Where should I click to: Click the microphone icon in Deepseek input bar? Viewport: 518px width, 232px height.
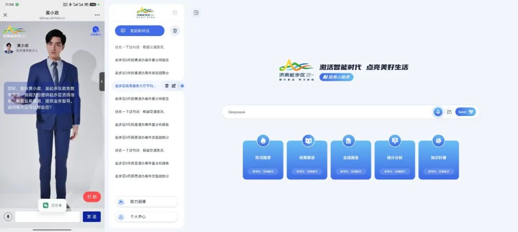437,112
